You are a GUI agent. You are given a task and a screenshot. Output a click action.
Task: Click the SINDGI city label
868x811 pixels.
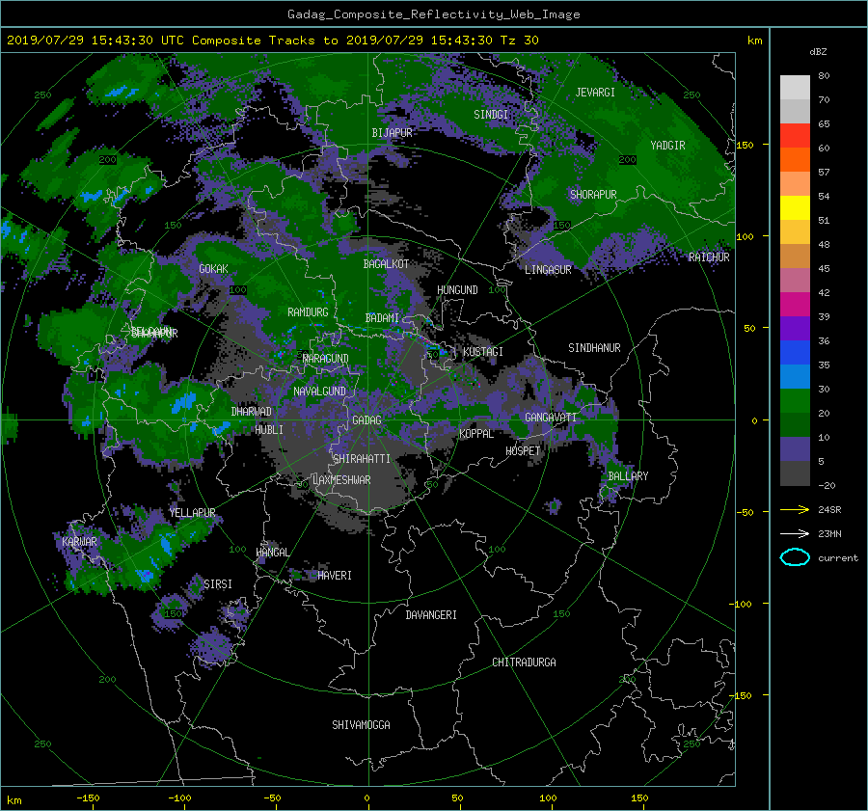tap(491, 115)
